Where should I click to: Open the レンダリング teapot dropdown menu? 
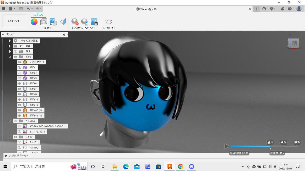109,28
